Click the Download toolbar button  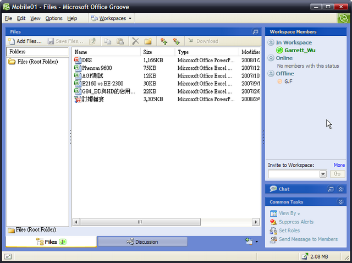(203, 41)
